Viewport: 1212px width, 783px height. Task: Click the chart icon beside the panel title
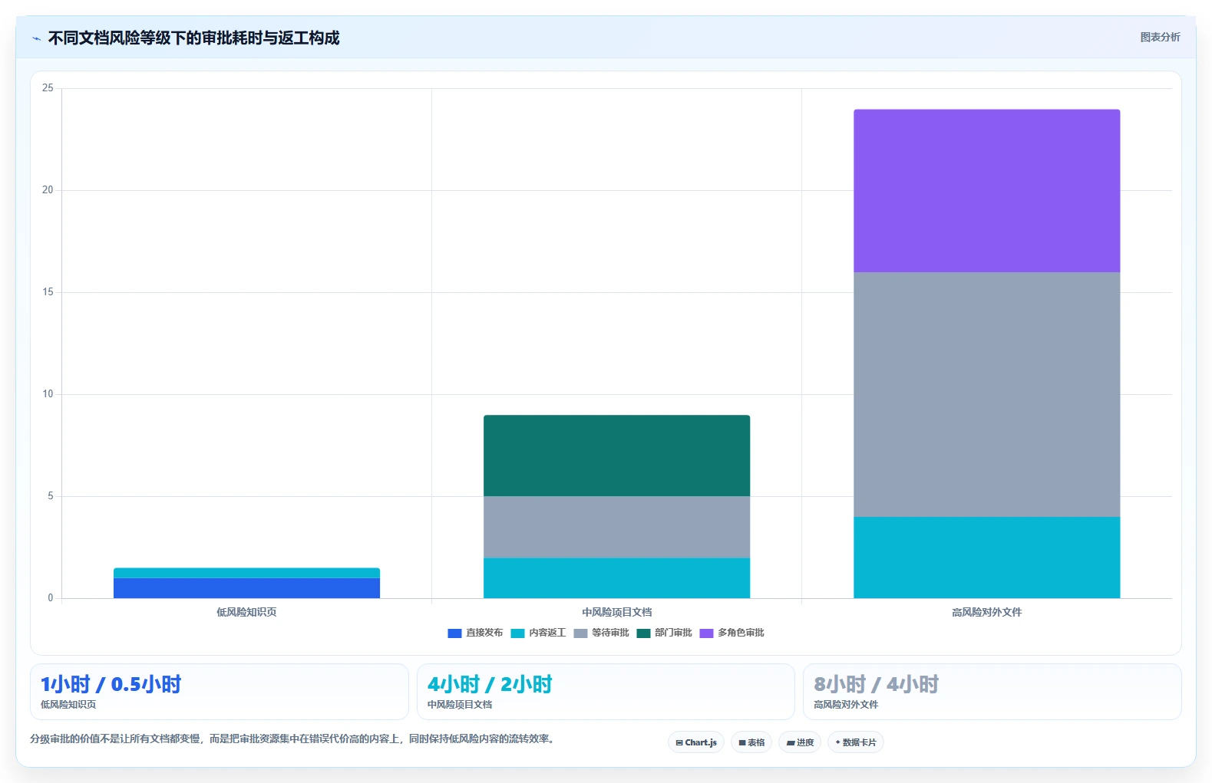[x=36, y=38]
